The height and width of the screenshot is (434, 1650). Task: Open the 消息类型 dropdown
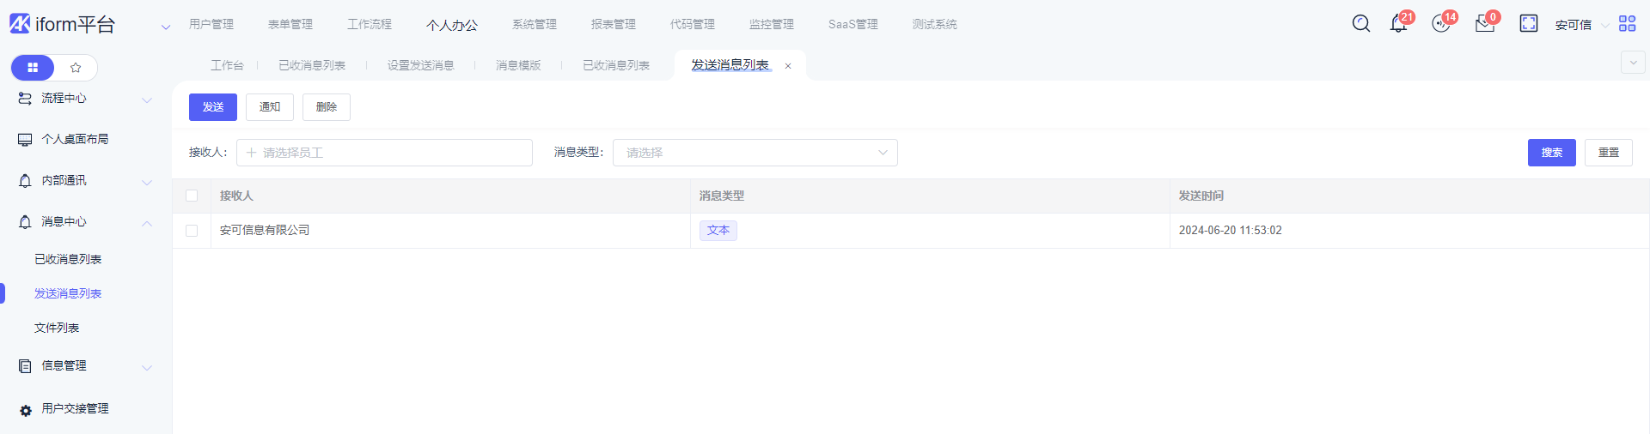pos(755,153)
